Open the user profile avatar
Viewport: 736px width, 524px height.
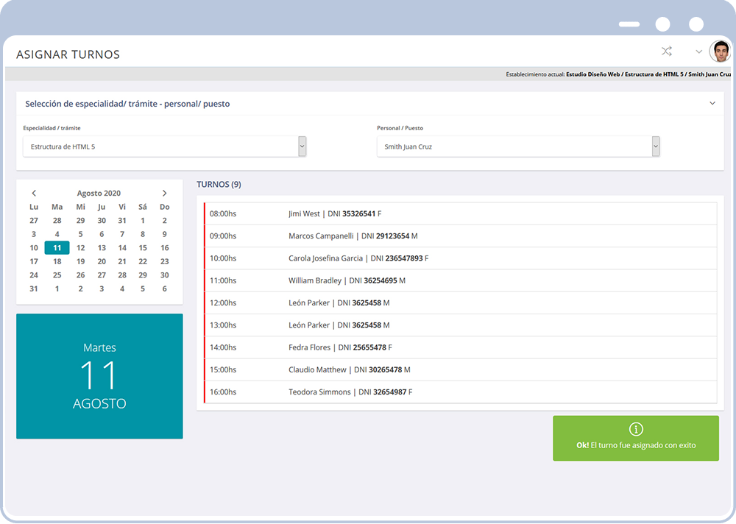pyautogui.click(x=718, y=52)
